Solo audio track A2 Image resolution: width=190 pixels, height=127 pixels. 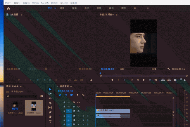[83, 120]
